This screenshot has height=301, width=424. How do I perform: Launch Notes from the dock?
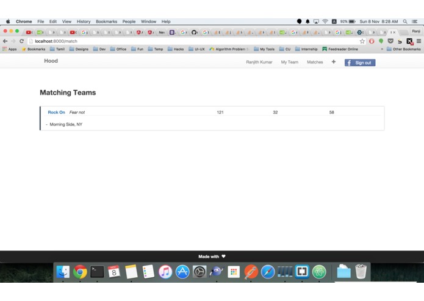(x=131, y=272)
